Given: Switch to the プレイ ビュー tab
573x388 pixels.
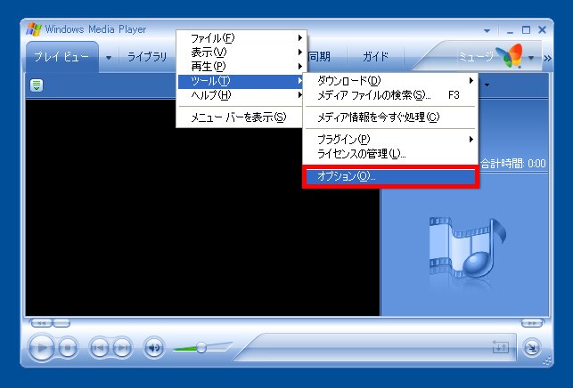Looking at the screenshot, I should 61,57.
